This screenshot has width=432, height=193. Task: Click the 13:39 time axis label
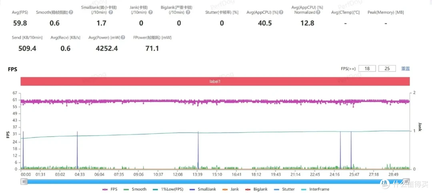(x=198, y=174)
